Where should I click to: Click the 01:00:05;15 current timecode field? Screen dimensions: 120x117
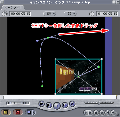[107, 14]
